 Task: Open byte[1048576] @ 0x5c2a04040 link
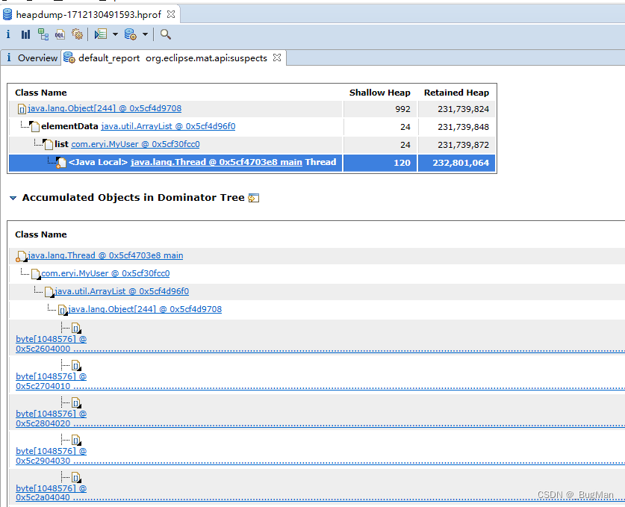pos(51,493)
